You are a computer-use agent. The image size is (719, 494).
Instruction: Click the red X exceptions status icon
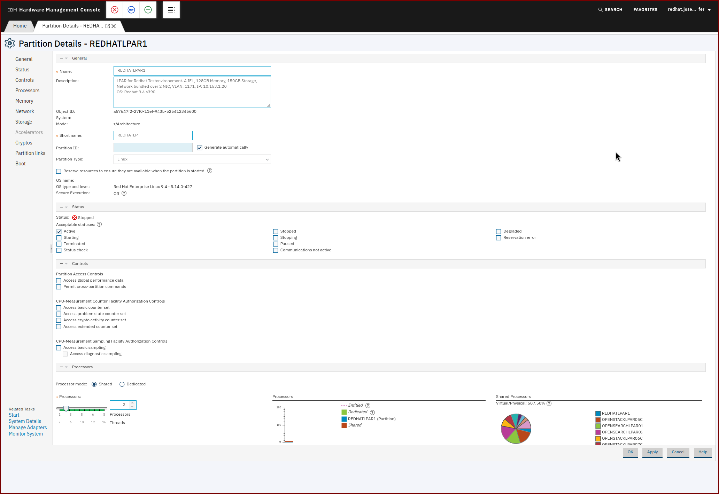[115, 10]
